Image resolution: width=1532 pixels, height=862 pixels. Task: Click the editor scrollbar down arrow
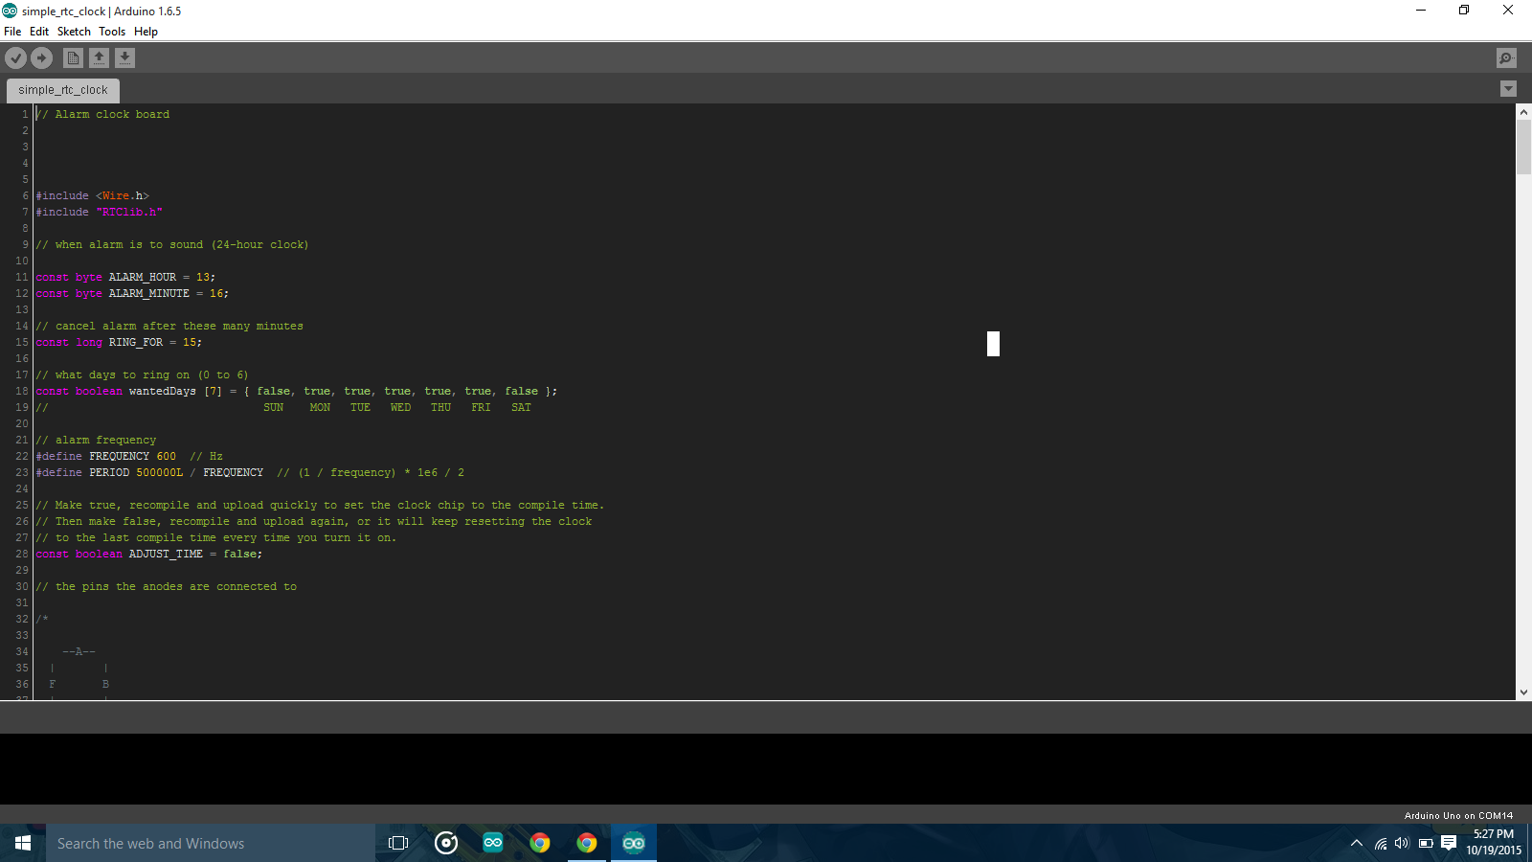pyautogui.click(x=1523, y=692)
